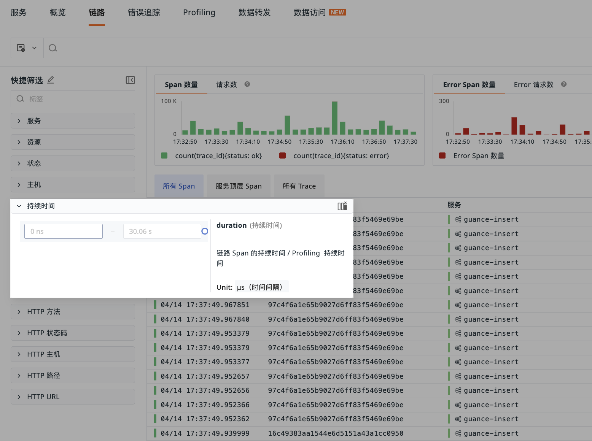592x441 pixels.
Task: Go to the 概览 tab
Action: click(x=58, y=13)
